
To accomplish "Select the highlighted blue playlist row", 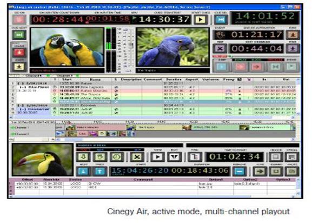I will tap(173, 102).
